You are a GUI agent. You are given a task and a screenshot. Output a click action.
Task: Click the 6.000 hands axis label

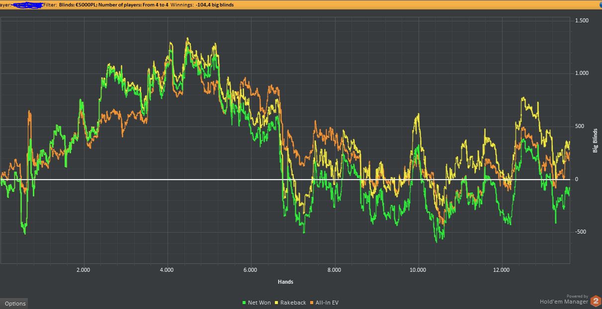pos(251,270)
